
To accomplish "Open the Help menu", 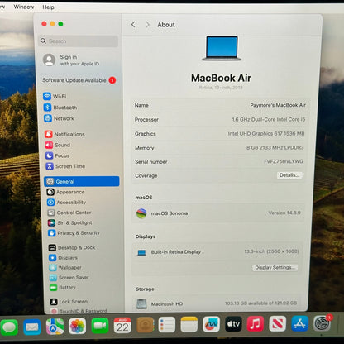I will [x=48, y=7].
